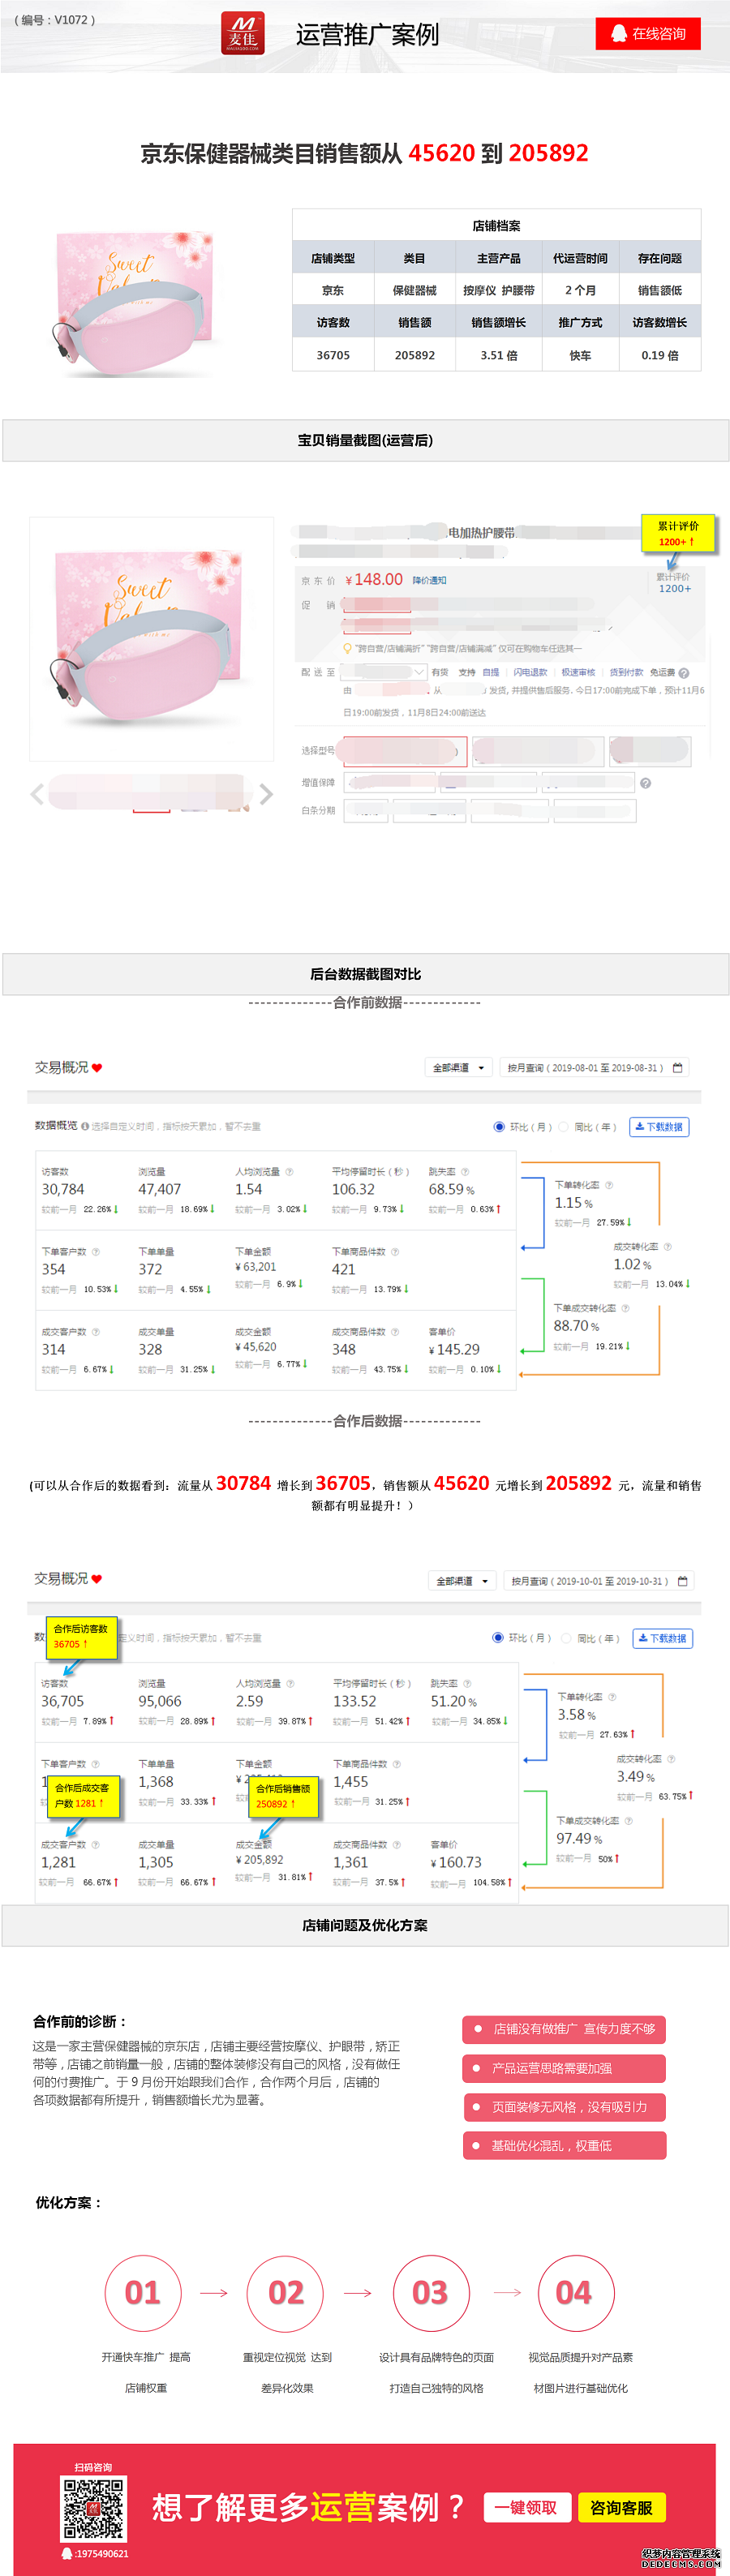Viewport: 730px width, 2576px height.
Task: Click help icon at end of 增值保障 row
Action: coord(646,783)
